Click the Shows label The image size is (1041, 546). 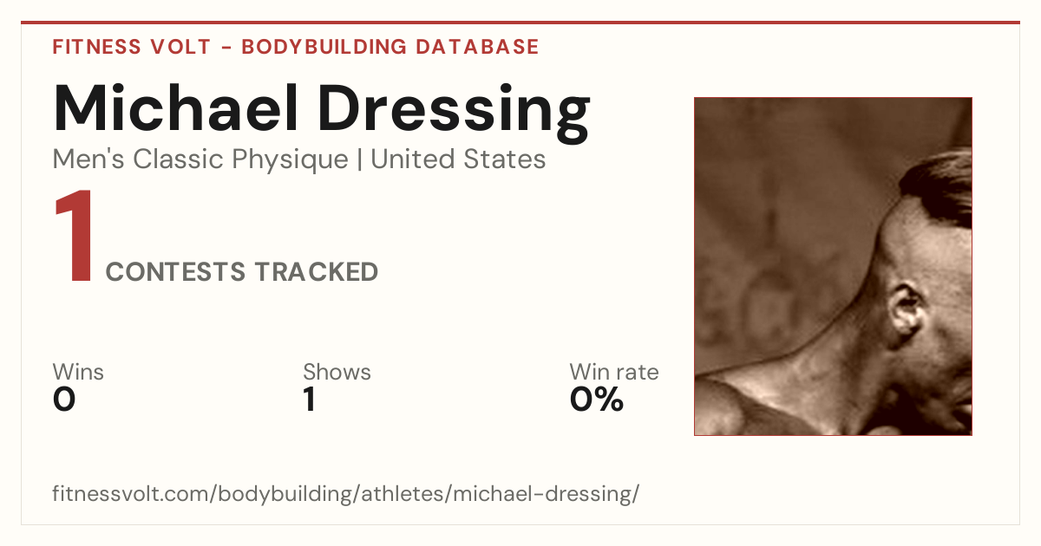(x=337, y=373)
